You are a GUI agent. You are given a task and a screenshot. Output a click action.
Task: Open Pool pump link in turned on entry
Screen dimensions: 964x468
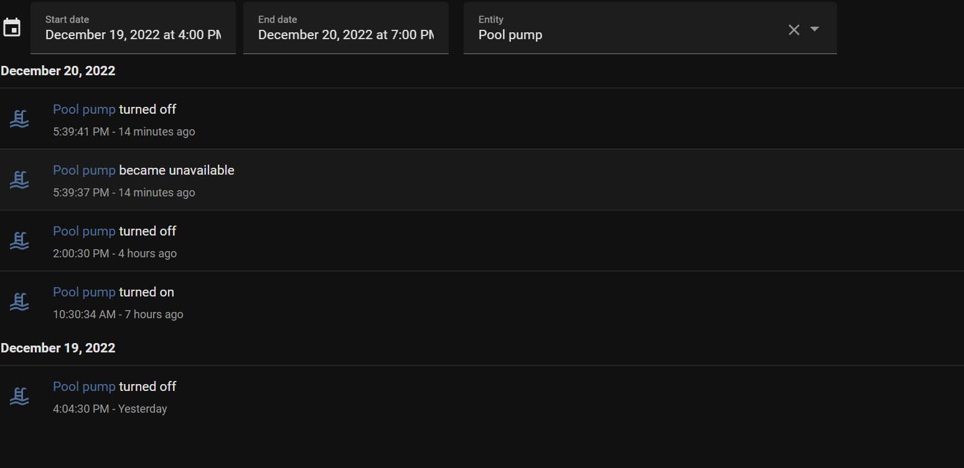click(84, 292)
